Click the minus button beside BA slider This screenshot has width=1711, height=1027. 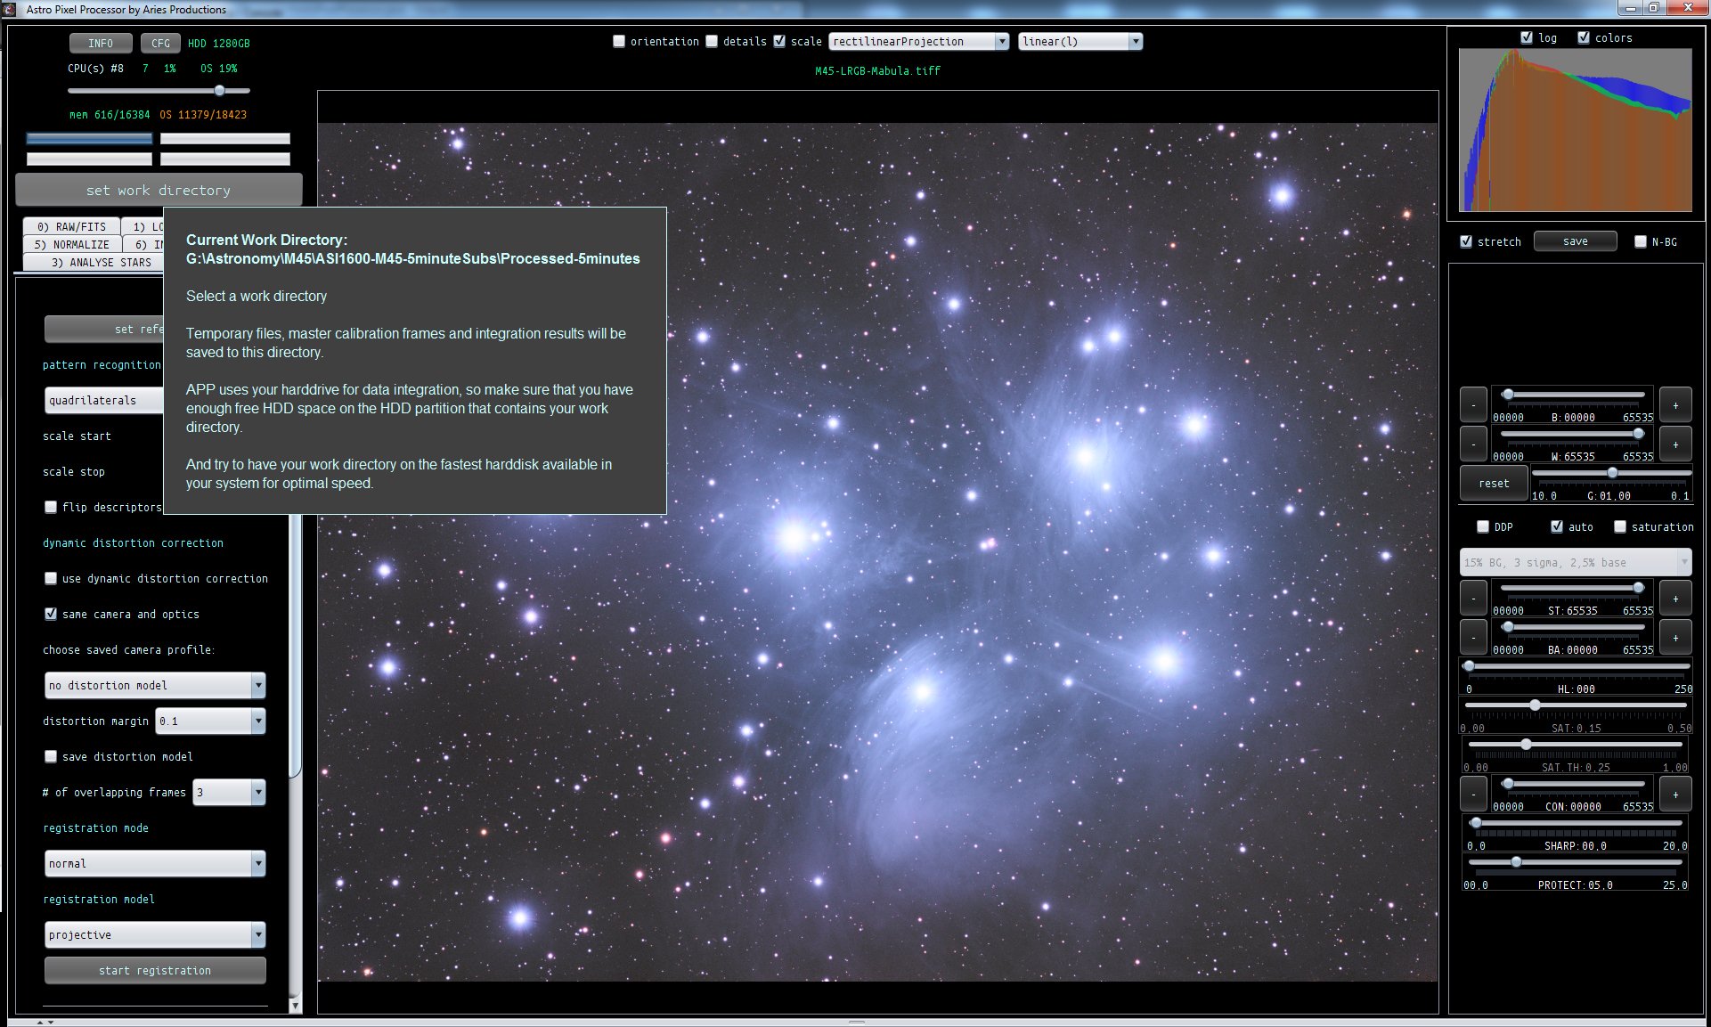(x=1473, y=638)
